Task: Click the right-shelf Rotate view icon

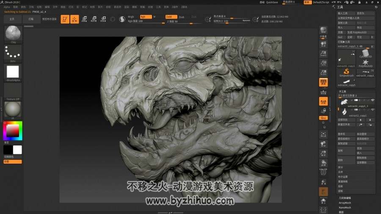Action: (x=323, y=163)
